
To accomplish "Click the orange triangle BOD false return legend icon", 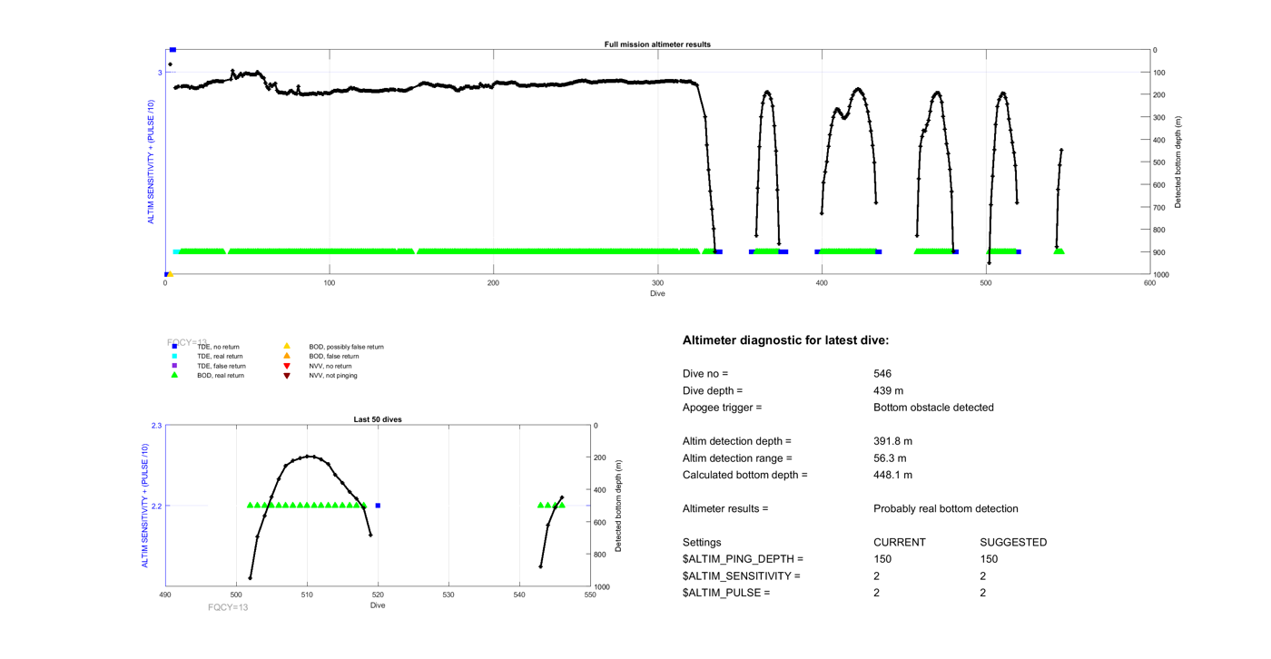I will point(287,356).
